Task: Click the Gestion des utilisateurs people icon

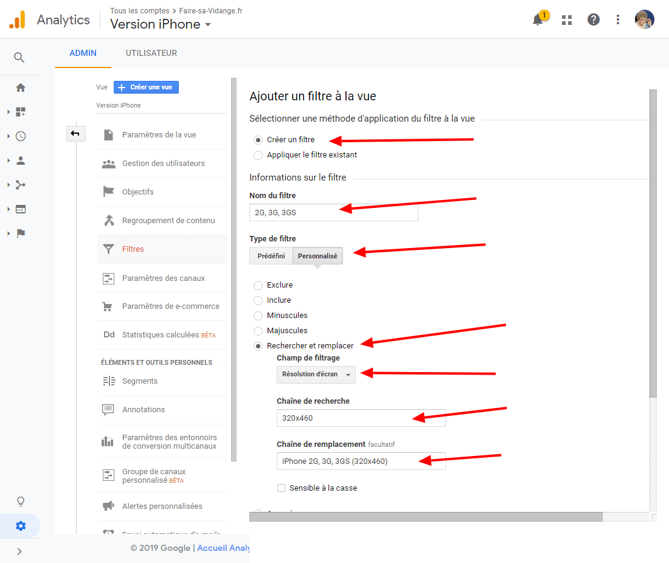Action: tap(108, 164)
